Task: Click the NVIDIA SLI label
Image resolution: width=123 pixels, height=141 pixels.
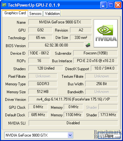Action: (17, 123)
